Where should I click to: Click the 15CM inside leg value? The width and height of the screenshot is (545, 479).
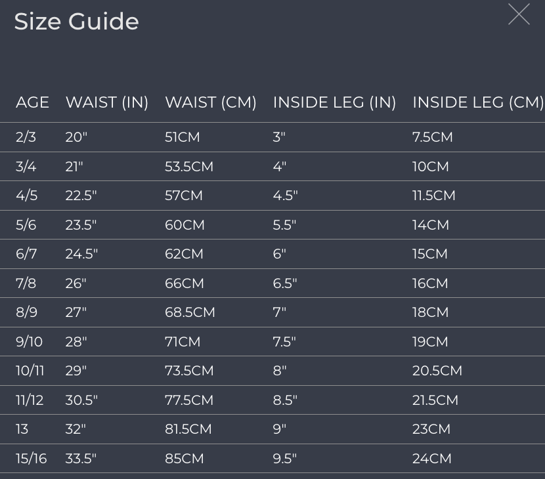(x=430, y=253)
